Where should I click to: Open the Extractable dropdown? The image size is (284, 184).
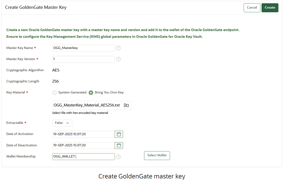coord(68,123)
